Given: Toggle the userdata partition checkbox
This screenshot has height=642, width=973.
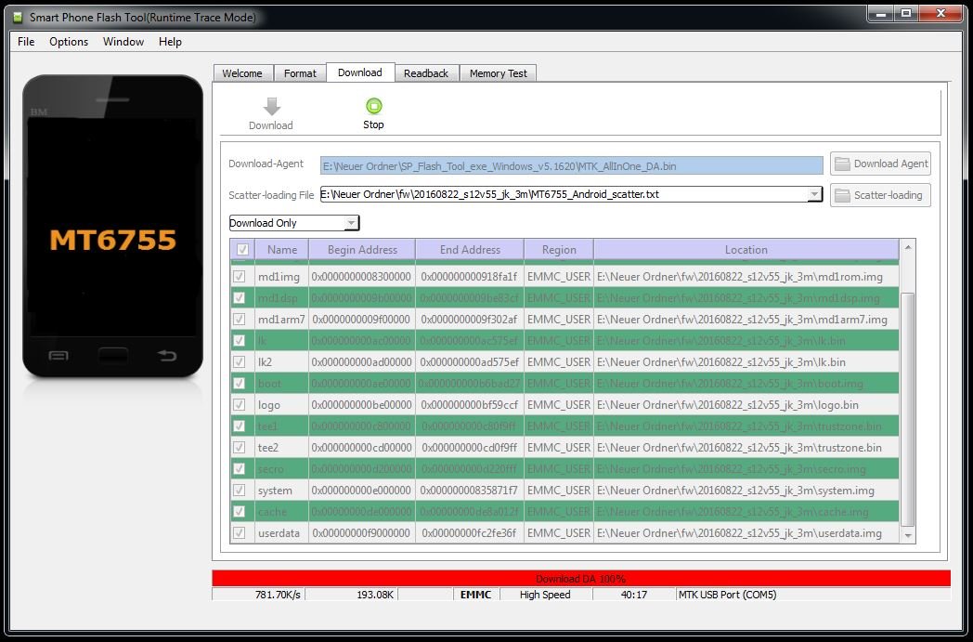Looking at the screenshot, I should click(x=239, y=532).
